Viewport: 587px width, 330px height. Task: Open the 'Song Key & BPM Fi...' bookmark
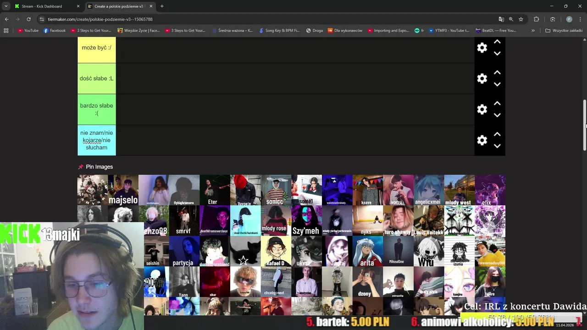click(279, 31)
